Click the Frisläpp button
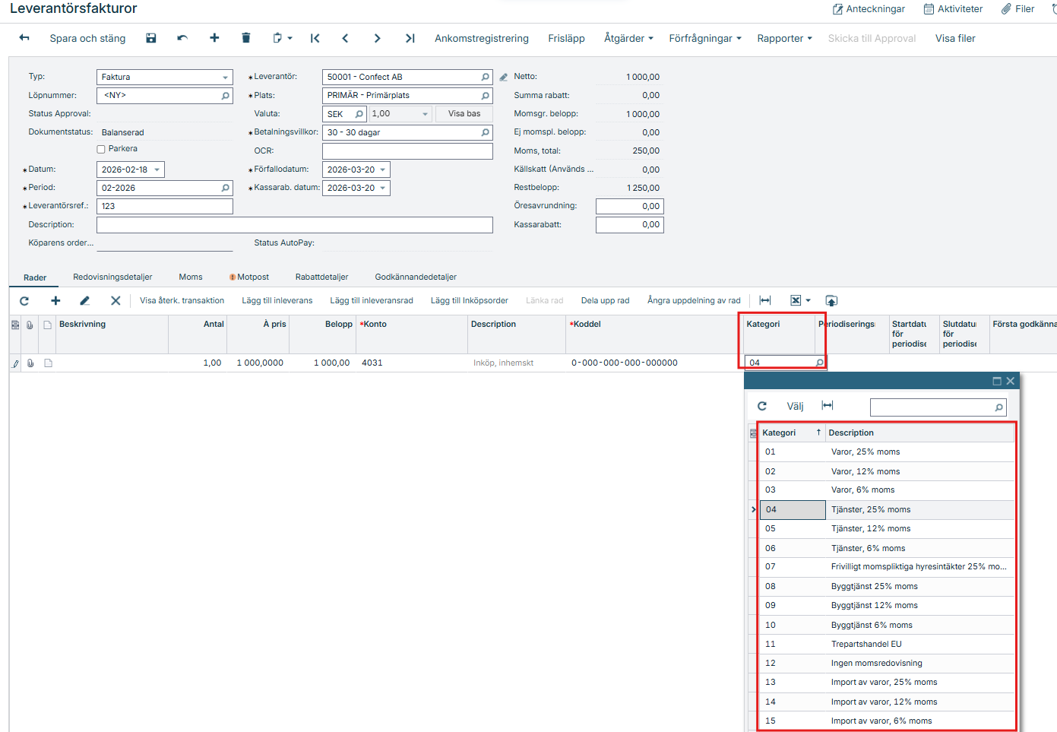Screen dimensions: 1057x732 [566, 38]
